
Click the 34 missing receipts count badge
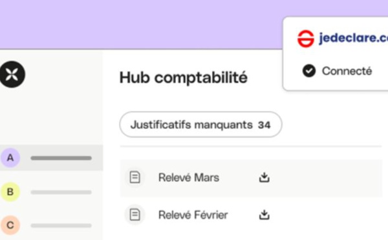click(x=264, y=125)
